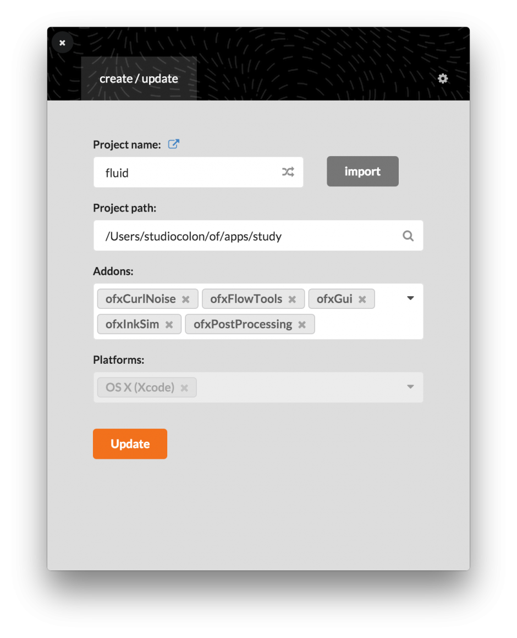517x638 pixels.
Task: Remove the ofxGui addon tag
Action: click(362, 298)
